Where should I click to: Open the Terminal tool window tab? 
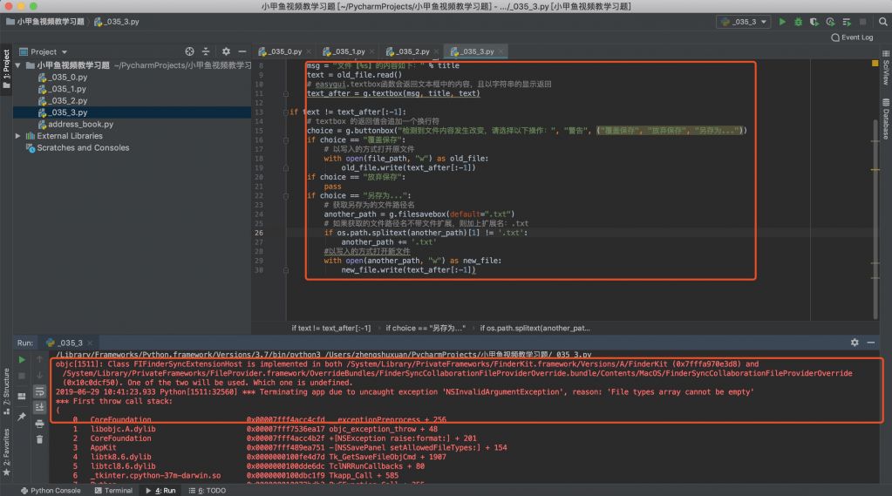[113, 491]
